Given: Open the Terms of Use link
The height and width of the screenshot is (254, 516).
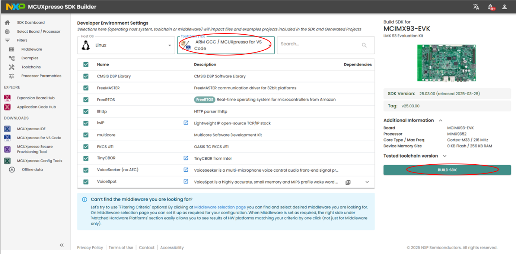Looking at the screenshot, I should (x=121, y=248).
